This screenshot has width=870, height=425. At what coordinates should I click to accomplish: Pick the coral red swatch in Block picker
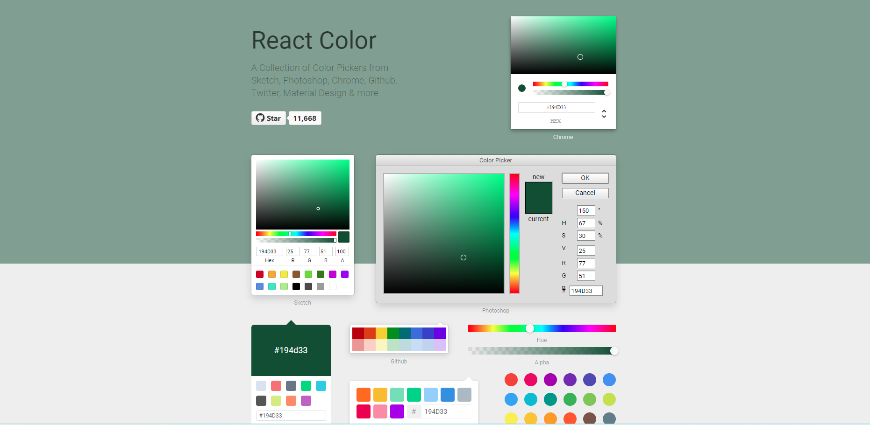(x=276, y=386)
